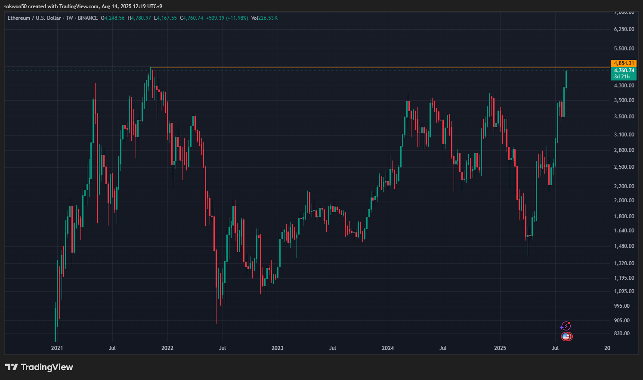This screenshot has height=380, width=643.
Task: Click the price scale on the right edge
Action: (625, 172)
